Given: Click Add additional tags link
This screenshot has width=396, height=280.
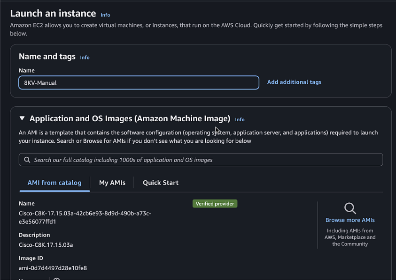Looking at the screenshot, I should pyautogui.click(x=294, y=82).
